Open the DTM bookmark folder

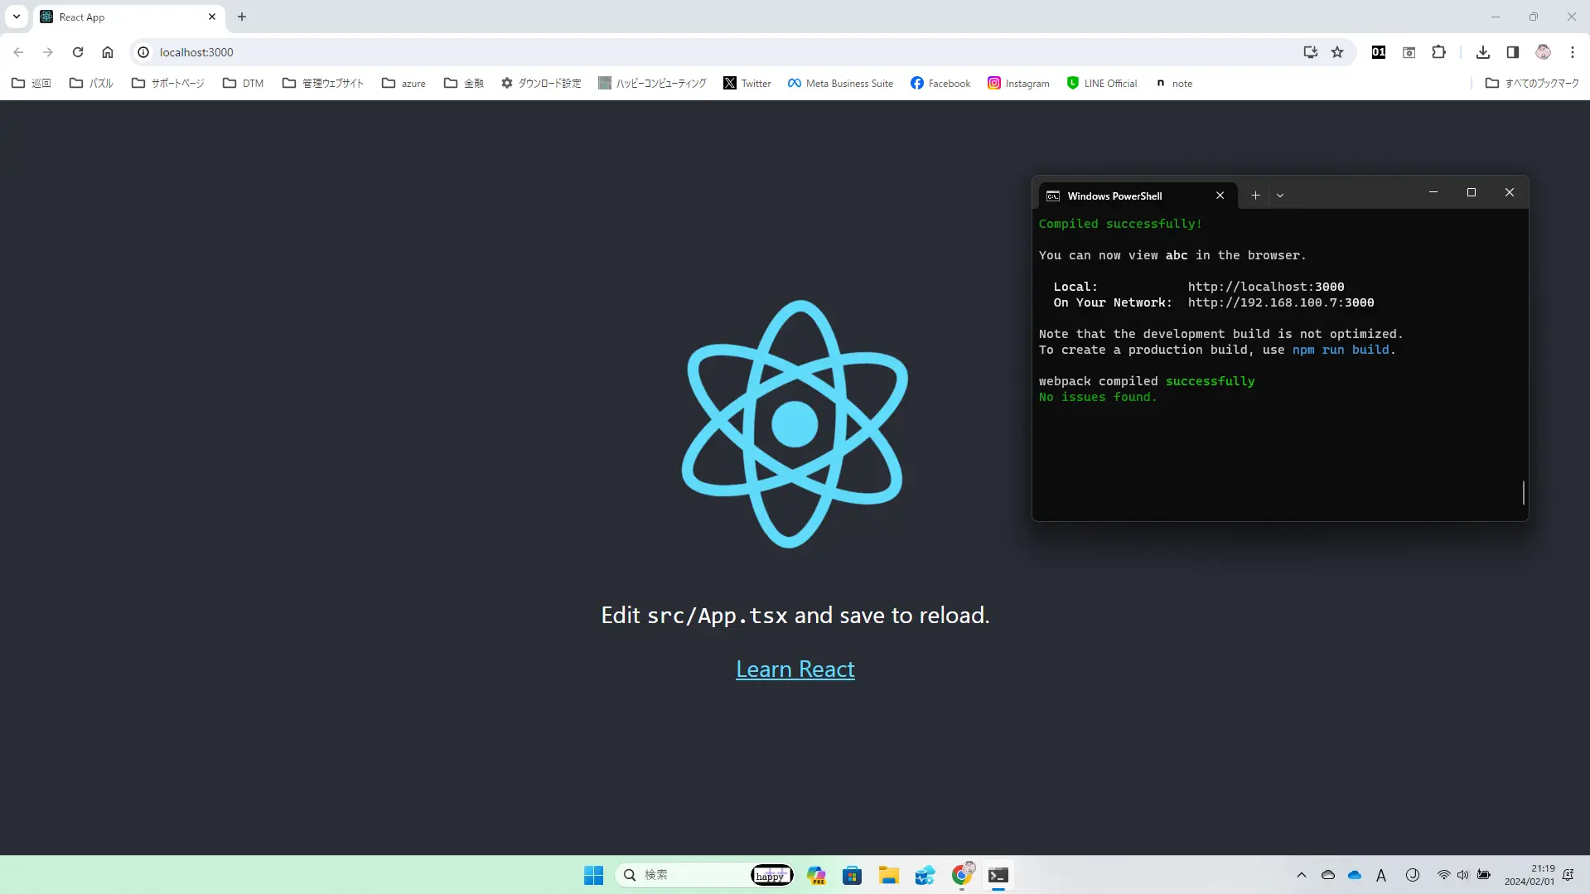(243, 83)
